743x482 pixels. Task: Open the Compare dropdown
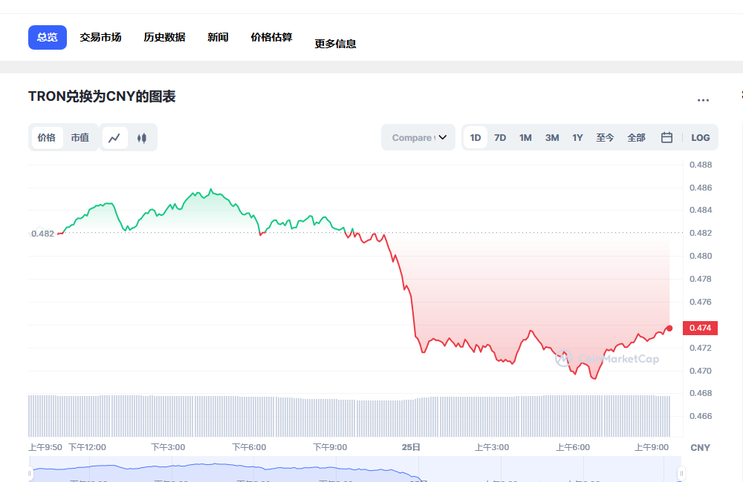(x=418, y=138)
